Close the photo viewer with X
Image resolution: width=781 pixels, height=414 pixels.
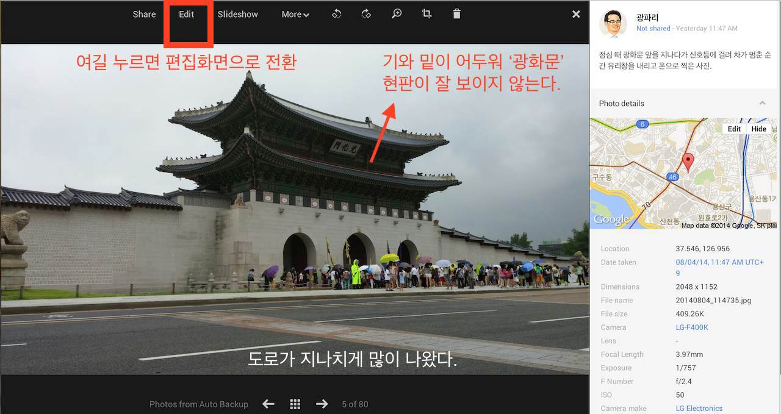[576, 14]
